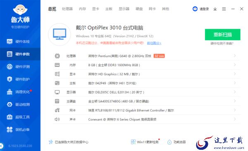Click RTL8168/8111/8112 Gigabit Ethernet Controller text
The height and width of the screenshot is (151, 248).
click(131, 110)
